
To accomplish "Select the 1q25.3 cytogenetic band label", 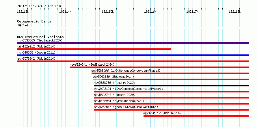I will click(x=23, y=25).
